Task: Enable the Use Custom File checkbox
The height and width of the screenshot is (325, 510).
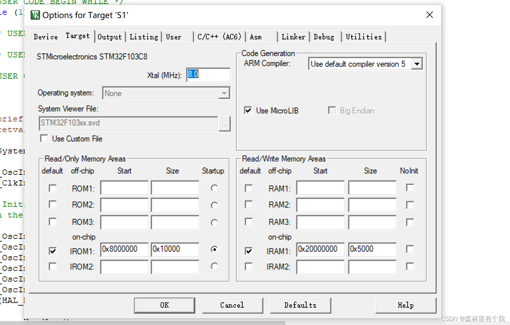Action: coord(44,138)
